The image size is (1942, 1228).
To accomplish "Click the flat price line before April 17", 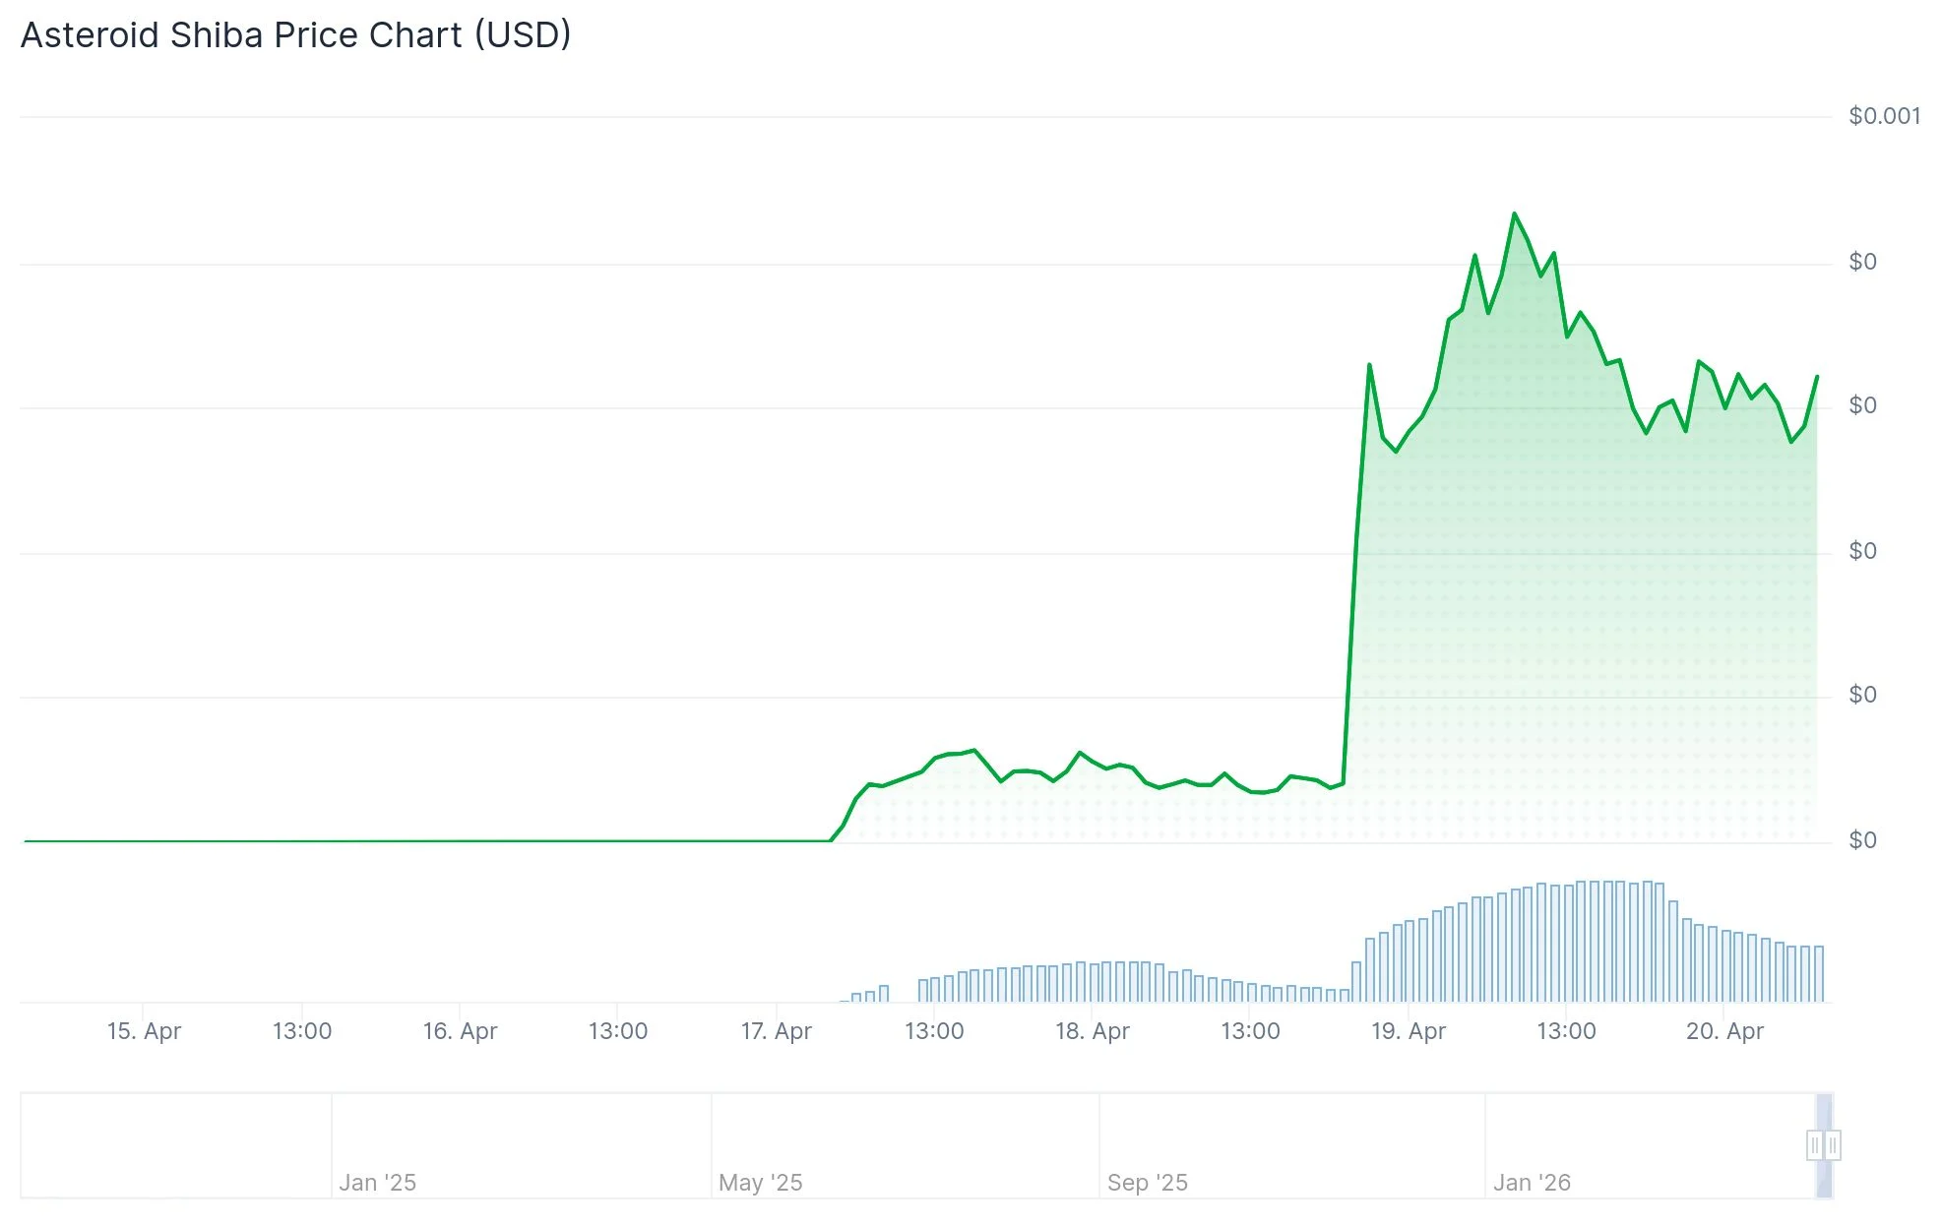I will click(x=394, y=841).
